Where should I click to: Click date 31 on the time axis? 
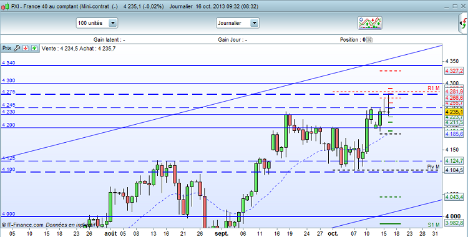(x=435, y=233)
